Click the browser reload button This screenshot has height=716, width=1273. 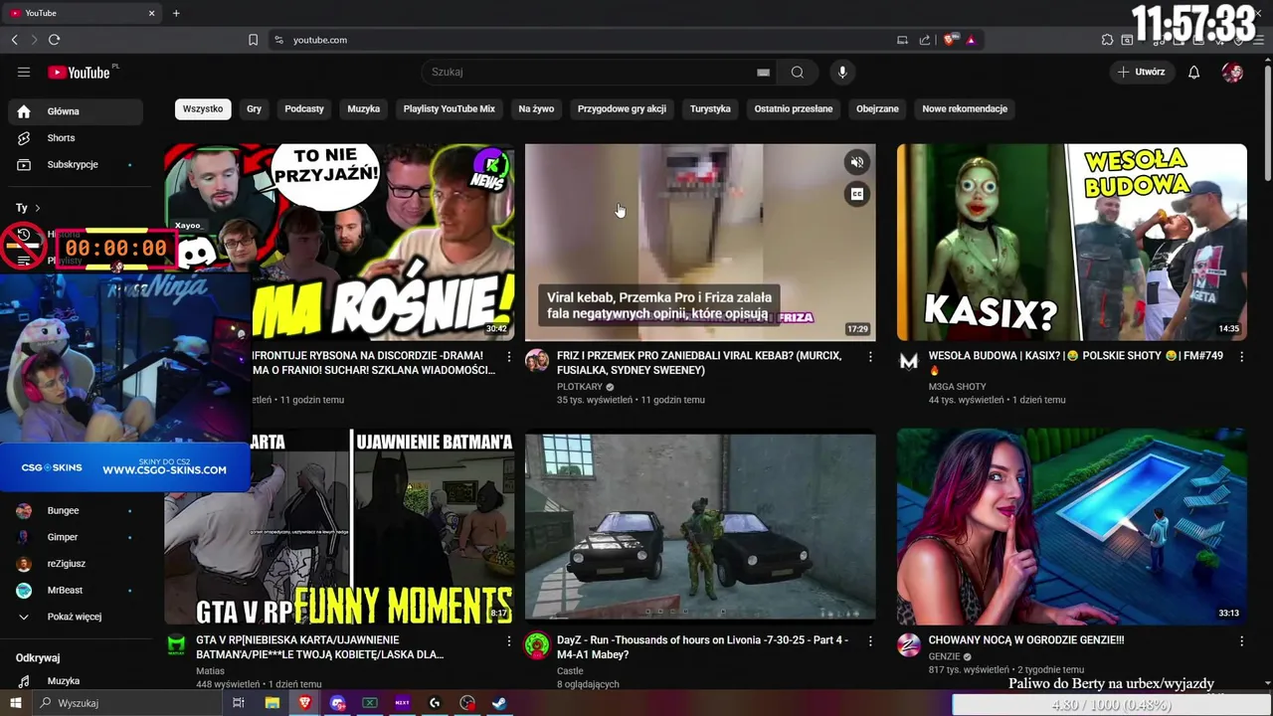[x=54, y=40]
